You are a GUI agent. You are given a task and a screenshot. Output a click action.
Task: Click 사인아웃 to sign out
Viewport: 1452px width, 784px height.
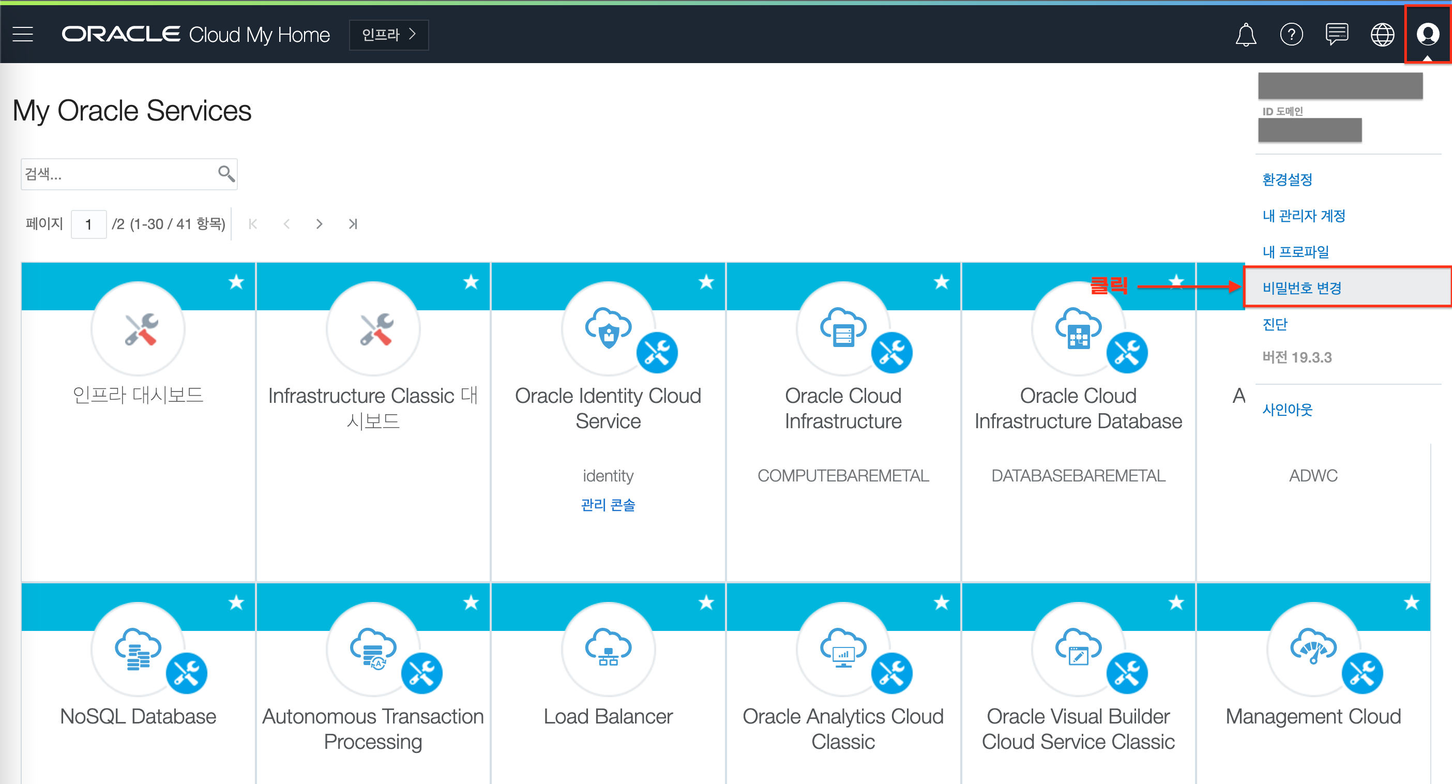click(x=1288, y=409)
